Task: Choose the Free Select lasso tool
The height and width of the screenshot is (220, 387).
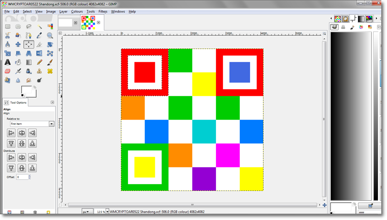Action: pyautogui.click(x=29, y=26)
